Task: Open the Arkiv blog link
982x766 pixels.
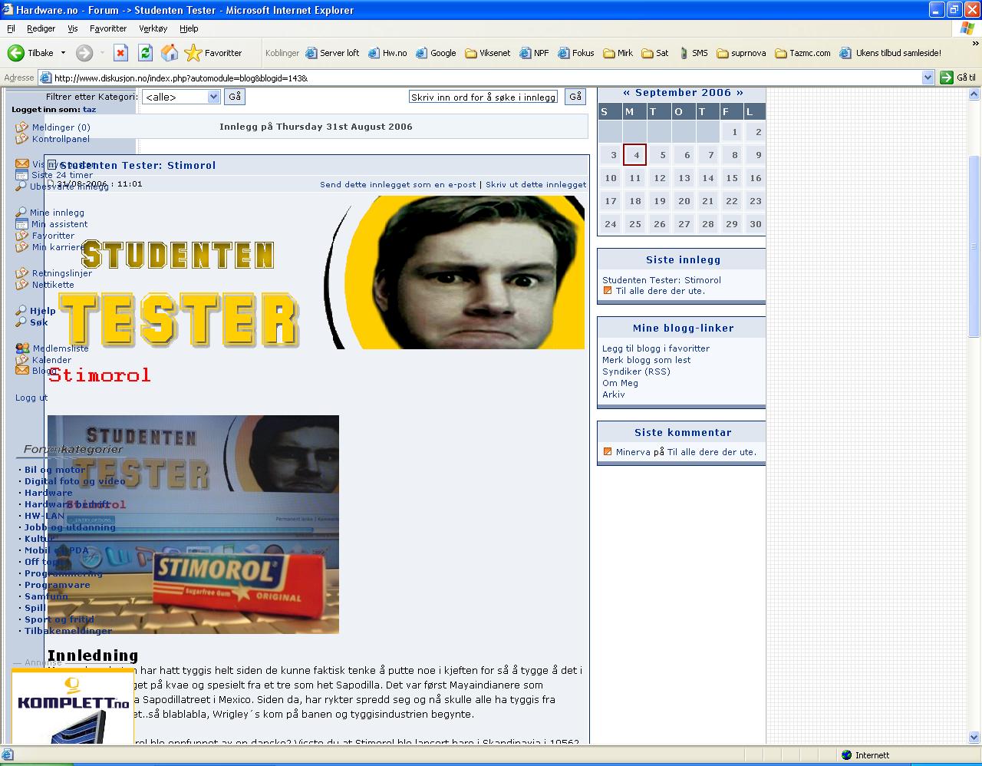Action: tap(614, 395)
